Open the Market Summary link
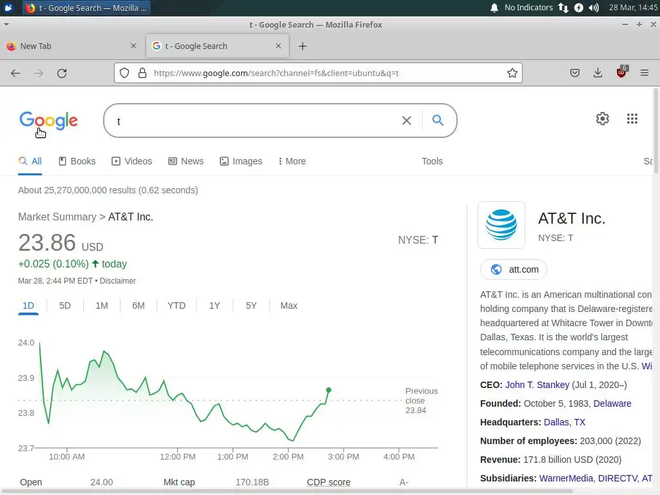 click(57, 217)
